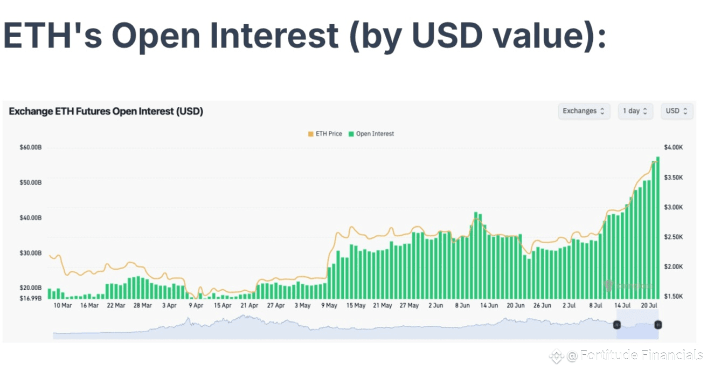This screenshot has width=707, height=370.
Task: Click the 9 May date label
Action: 329,305
